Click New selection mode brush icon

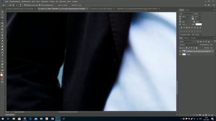10,5
